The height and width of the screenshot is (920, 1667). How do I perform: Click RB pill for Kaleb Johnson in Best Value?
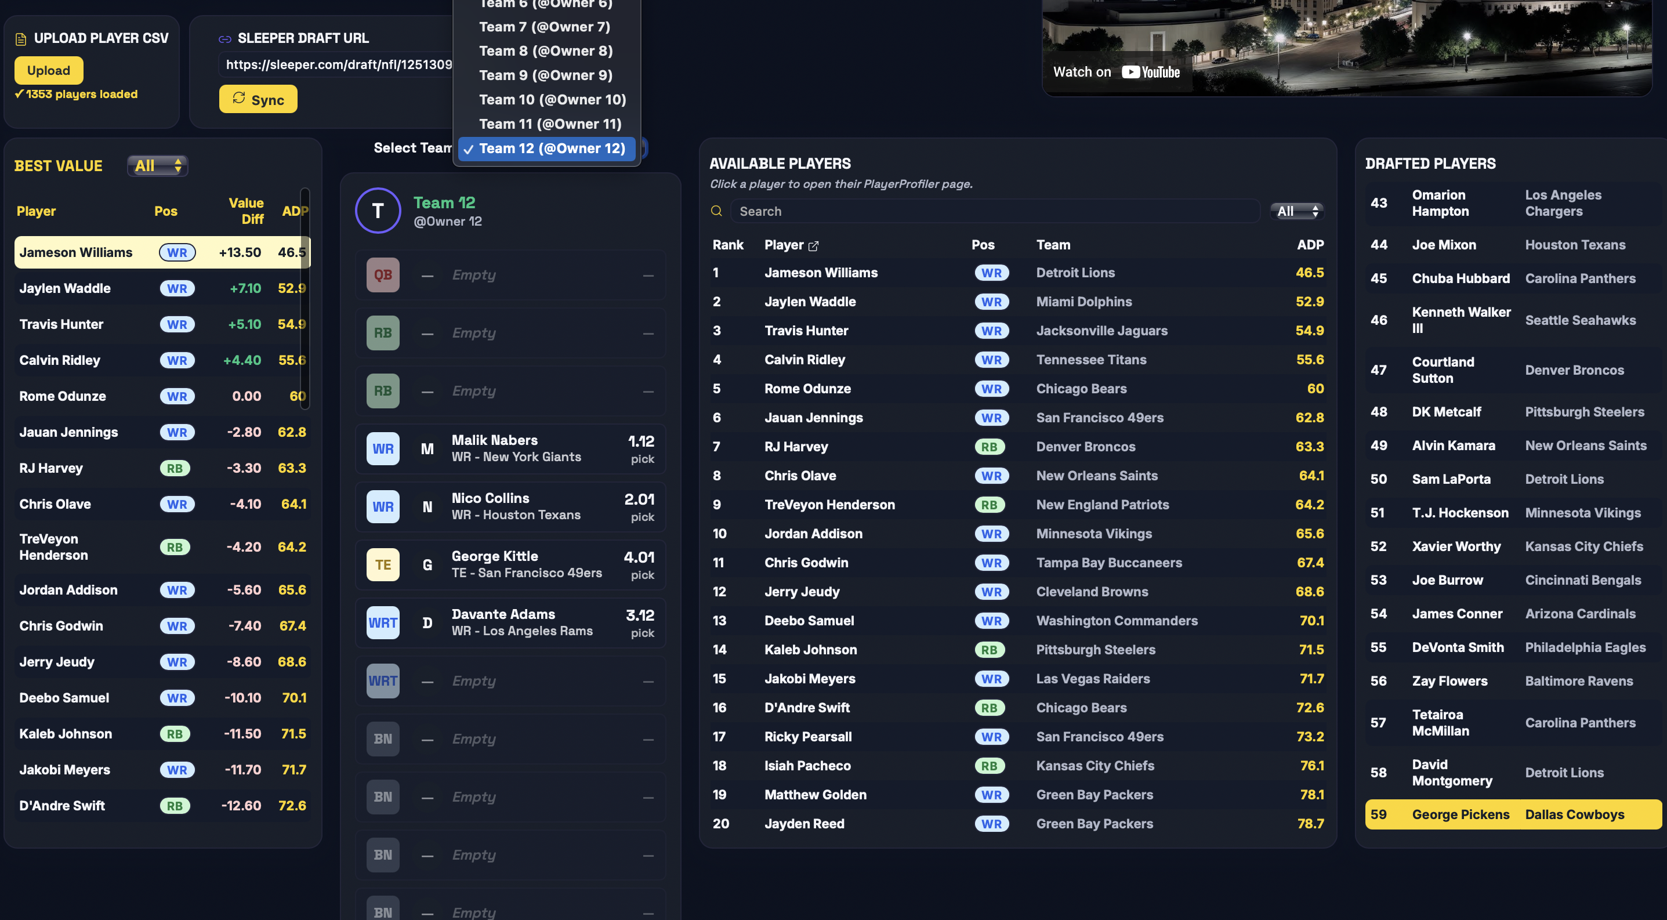click(x=175, y=734)
